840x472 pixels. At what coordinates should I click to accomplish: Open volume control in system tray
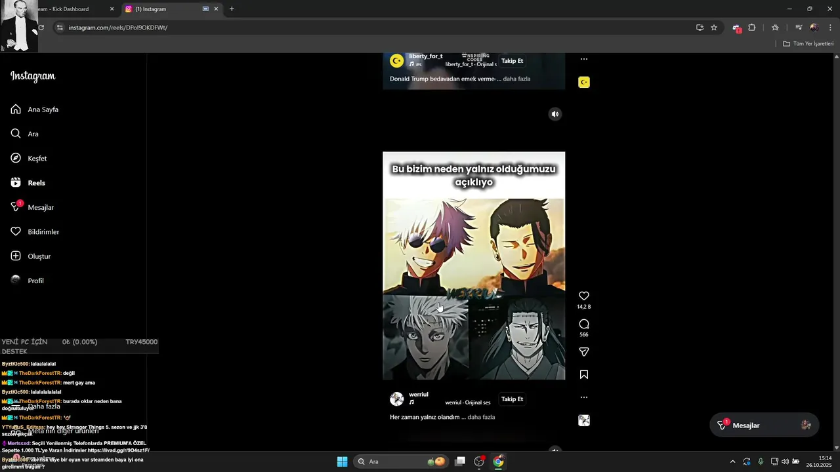[x=785, y=462]
